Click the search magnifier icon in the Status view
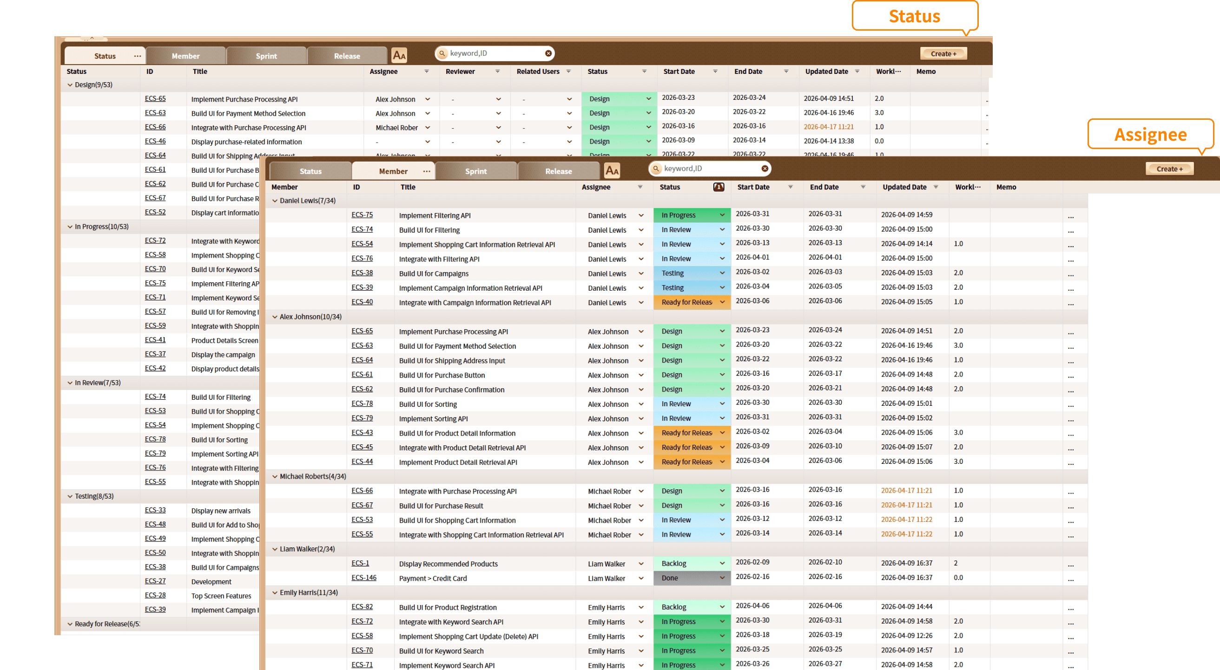1220x670 pixels. 442,53
